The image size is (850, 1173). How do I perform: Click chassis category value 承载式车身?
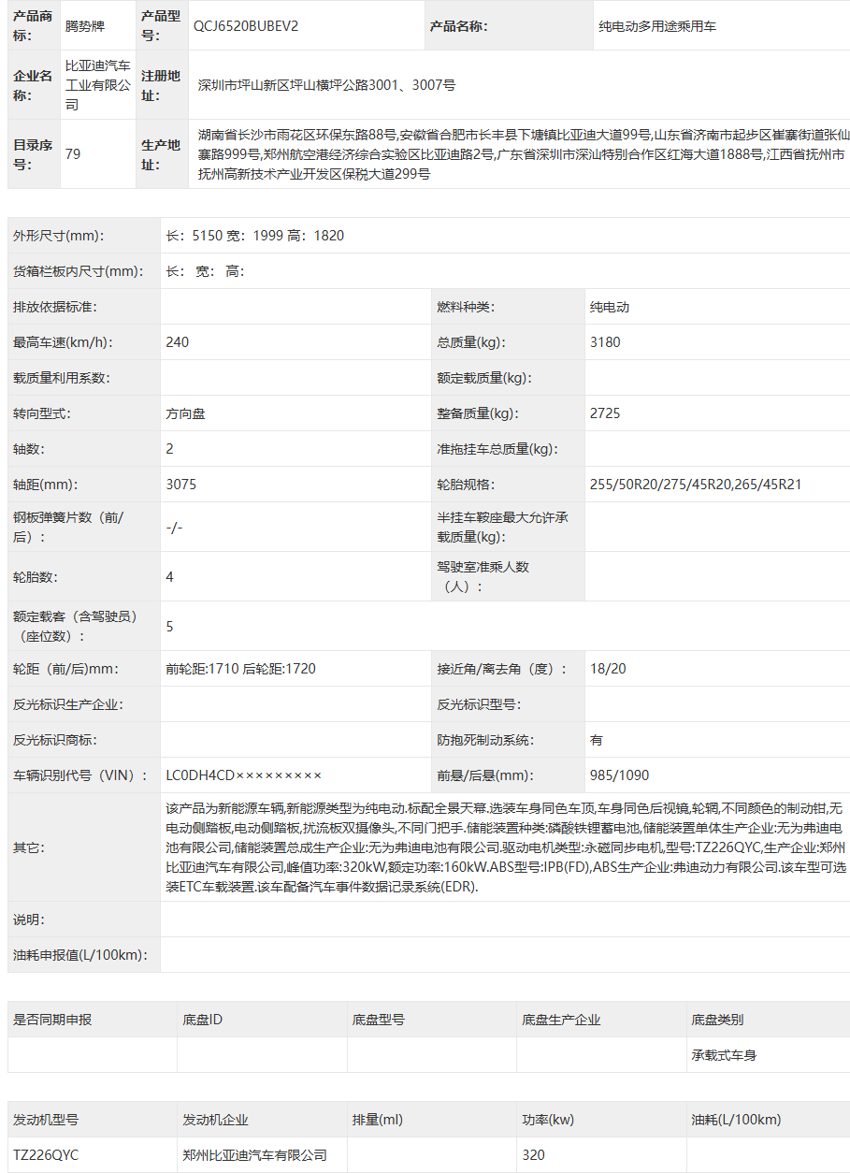click(x=724, y=1055)
